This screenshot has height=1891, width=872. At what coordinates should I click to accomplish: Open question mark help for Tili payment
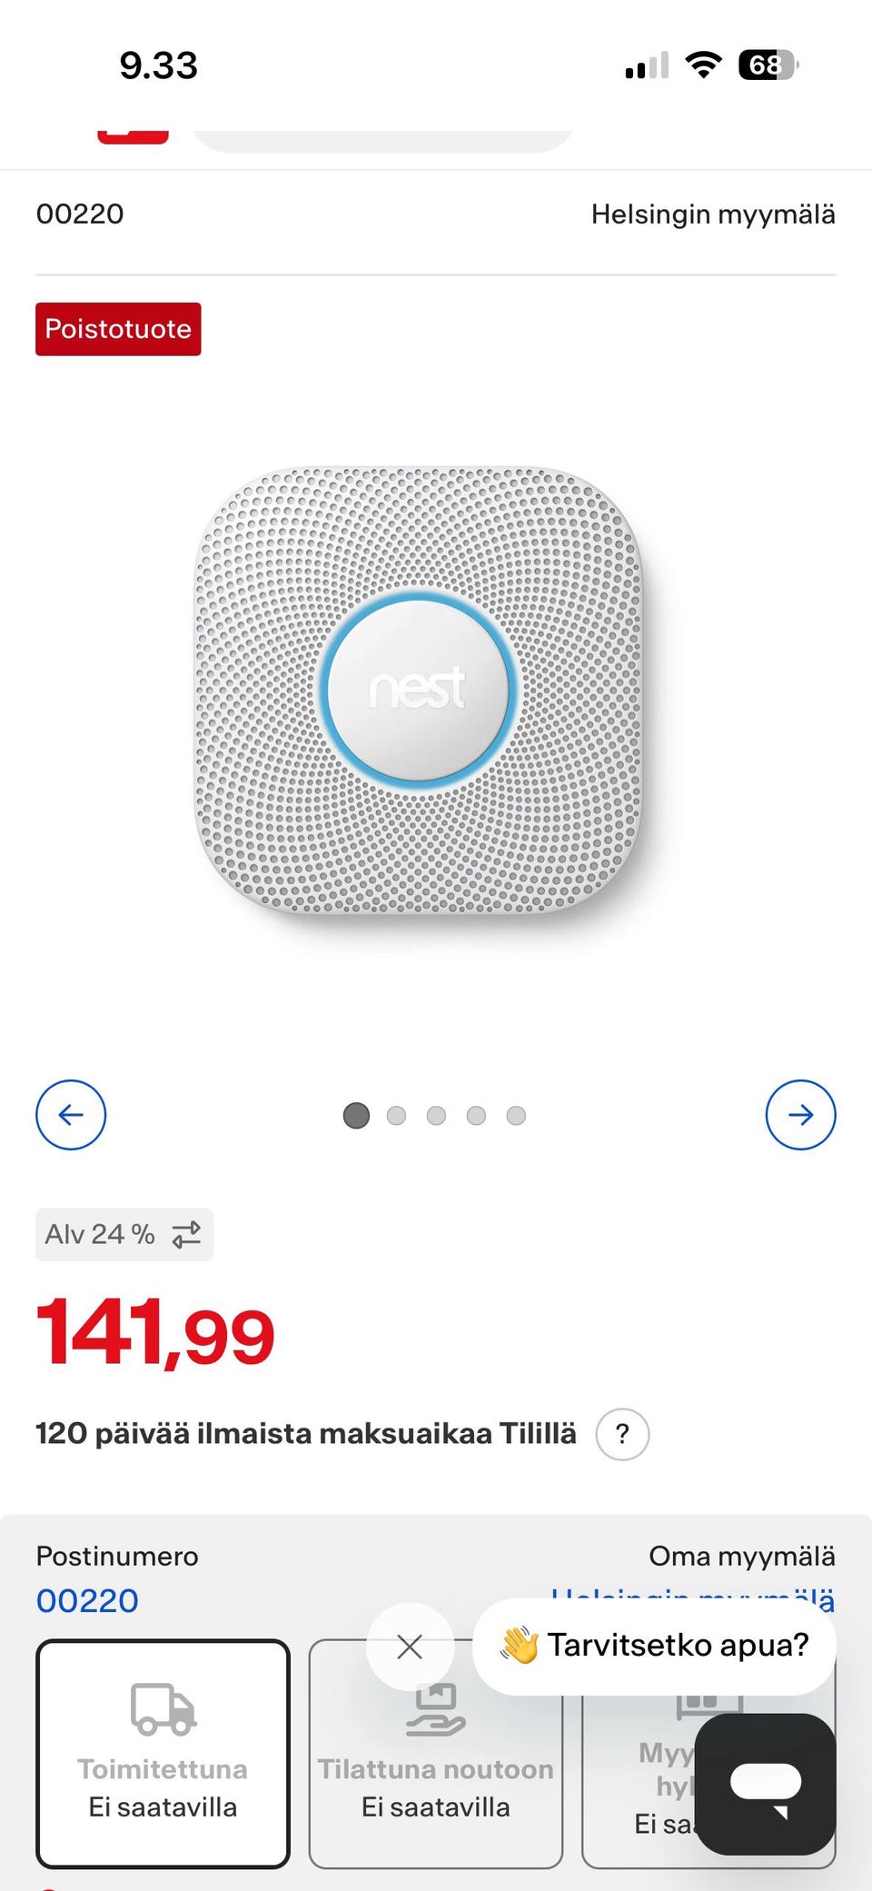[622, 1434]
